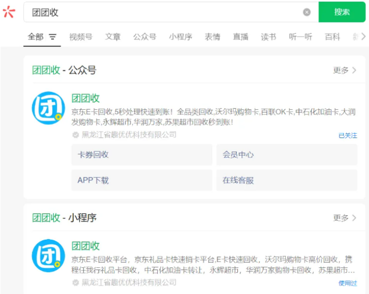Expand 更多 for 公众号 results

pos(344,70)
